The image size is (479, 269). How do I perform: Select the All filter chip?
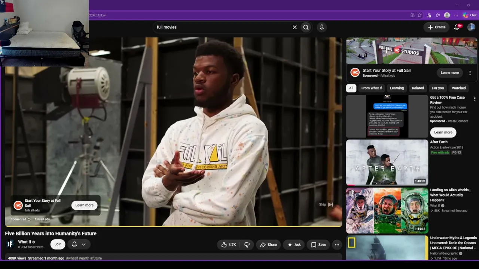(351, 88)
